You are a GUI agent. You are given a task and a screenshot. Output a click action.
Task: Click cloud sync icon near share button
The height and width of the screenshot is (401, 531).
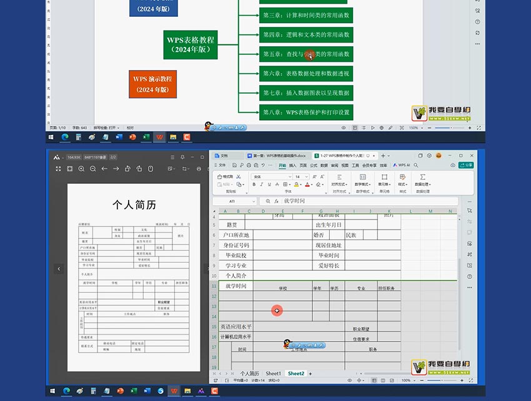click(453, 165)
